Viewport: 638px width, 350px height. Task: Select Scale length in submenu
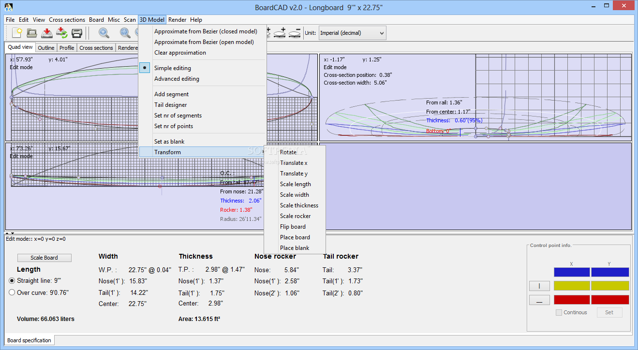(295, 184)
